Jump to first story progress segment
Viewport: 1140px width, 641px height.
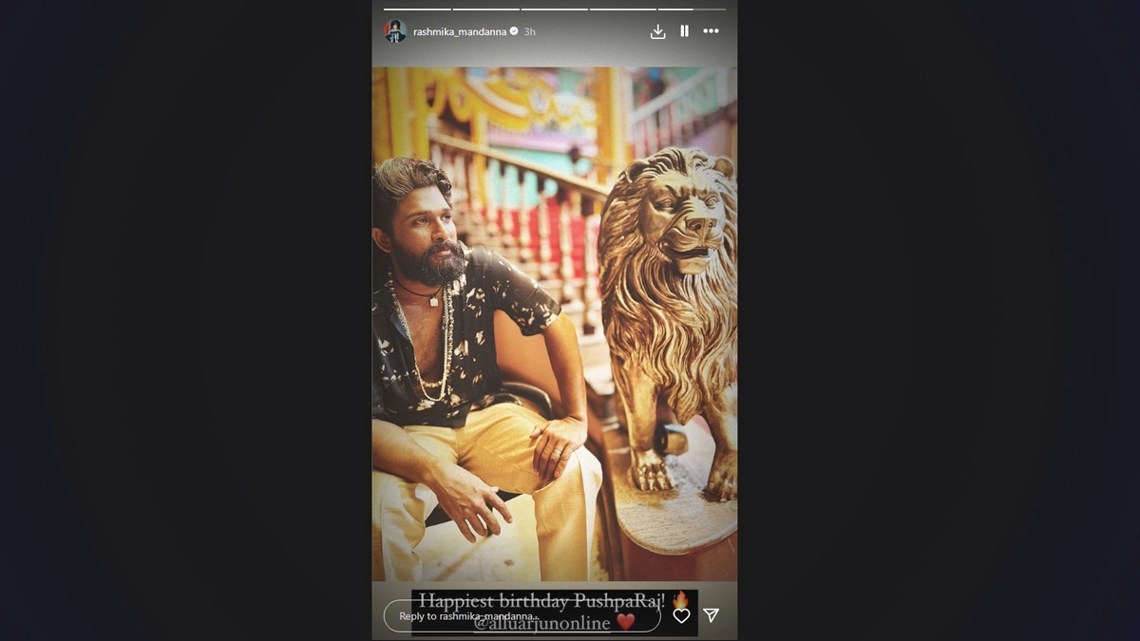417,9
